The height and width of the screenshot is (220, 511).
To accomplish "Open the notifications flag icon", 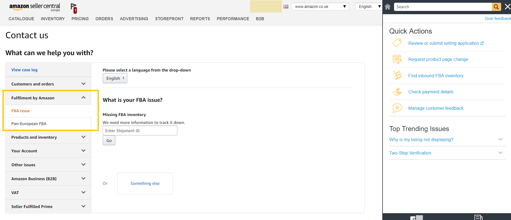I will (x=74, y=8).
